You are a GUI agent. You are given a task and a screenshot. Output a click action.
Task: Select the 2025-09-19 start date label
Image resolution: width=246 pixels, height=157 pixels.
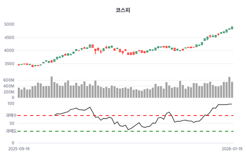(x=19, y=147)
